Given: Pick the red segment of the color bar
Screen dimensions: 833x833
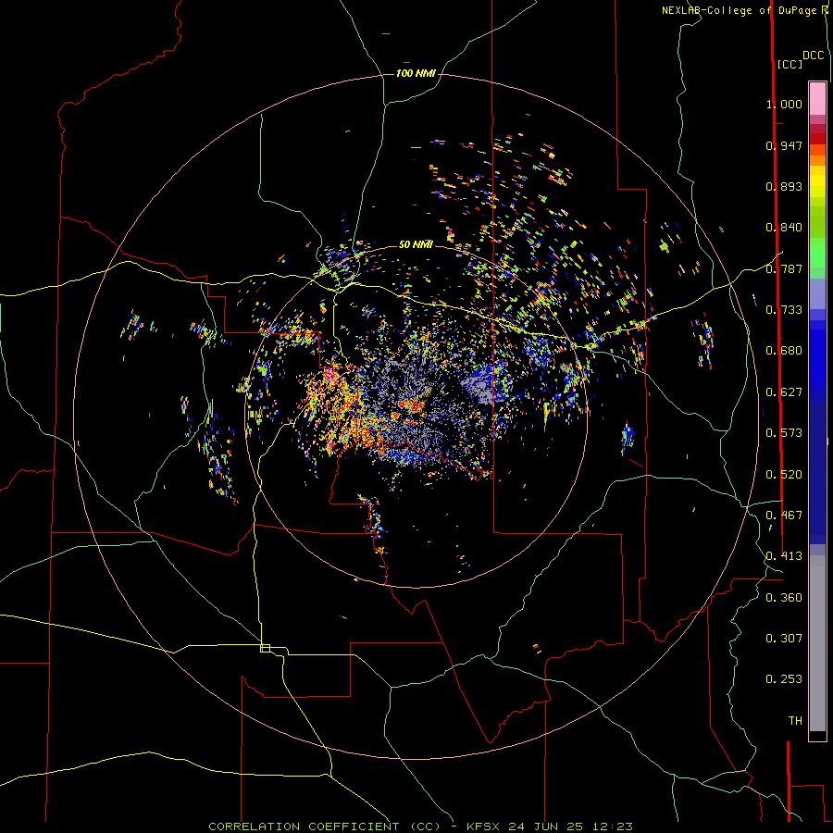Looking at the screenshot, I should 817,139.
